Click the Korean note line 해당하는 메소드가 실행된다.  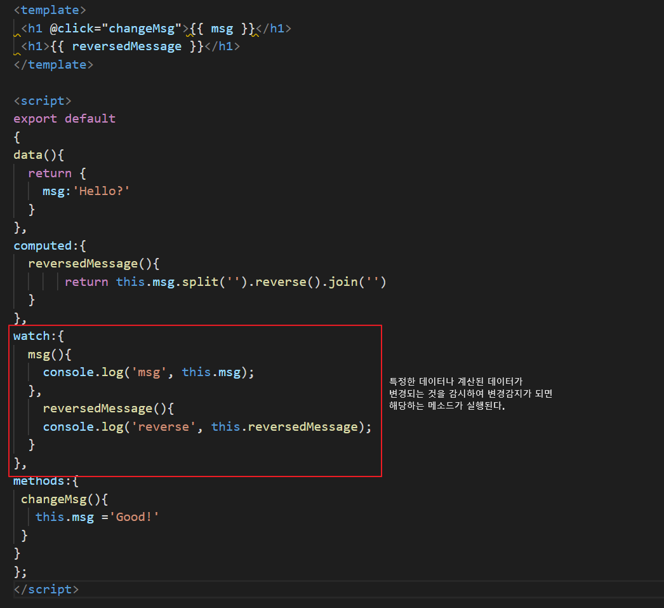tap(447, 405)
